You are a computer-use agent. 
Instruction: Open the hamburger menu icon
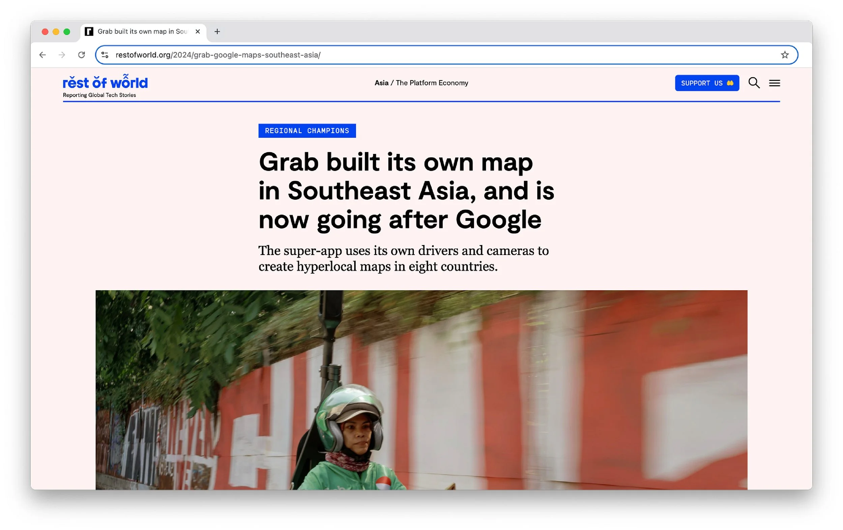775,83
